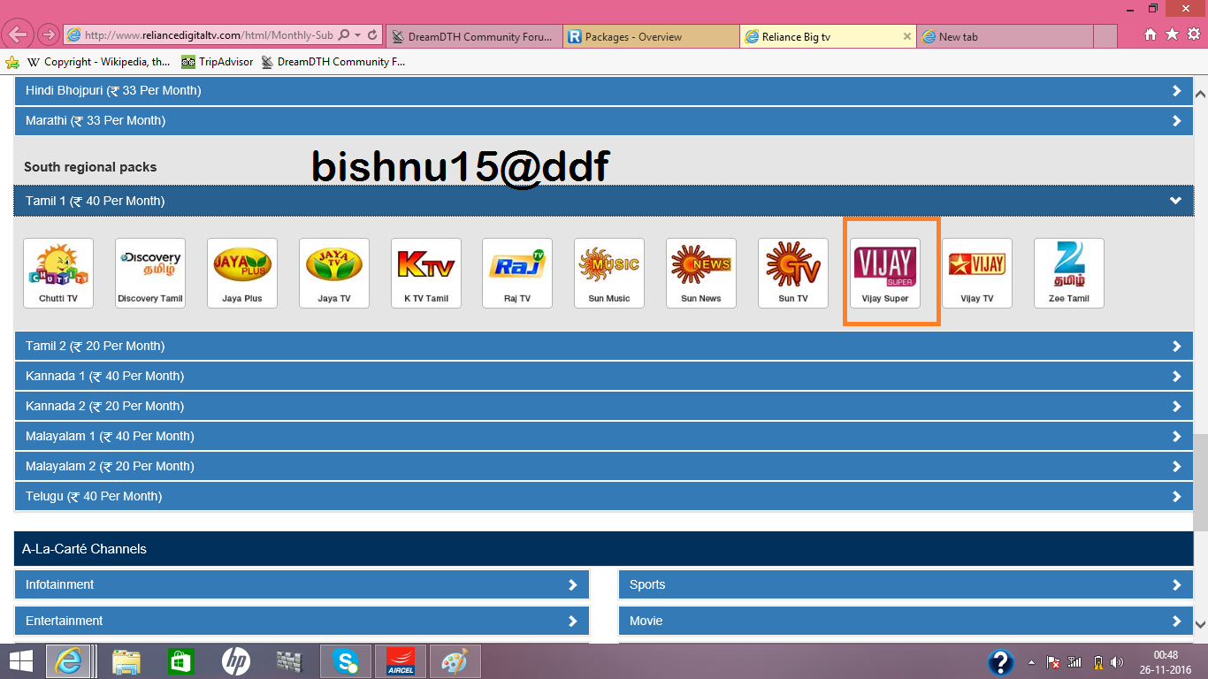Expand the Movie a-la-carte section
This screenshot has width=1208, height=679.
[906, 621]
